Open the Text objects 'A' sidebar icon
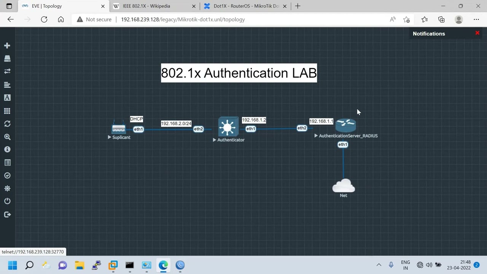Viewport: 487px width, 274px height. pos(7,98)
